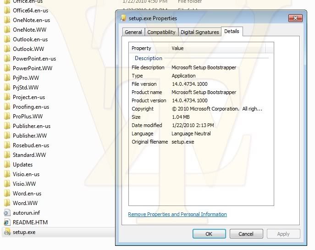This screenshot has height=250, width=315.
Task: Click the setup.exe installer icon
Action: tap(7, 232)
